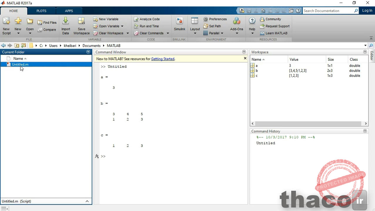375x211 pixels.
Task: Expand the Parallel dropdown menu
Action: pos(222,33)
